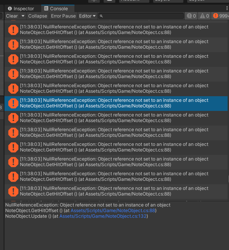This screenshot has height=250, width=229.
Task: Select the second NullReferenceException log entry
Action: pos(116,44)
